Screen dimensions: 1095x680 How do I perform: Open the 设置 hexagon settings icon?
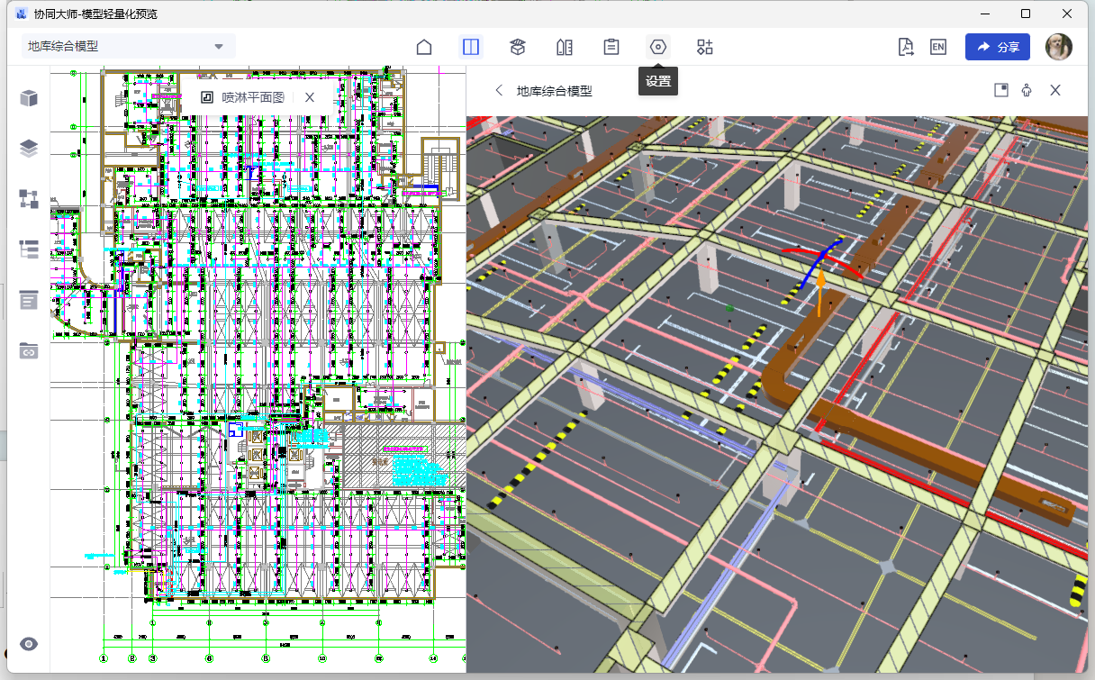pos(658,47)
